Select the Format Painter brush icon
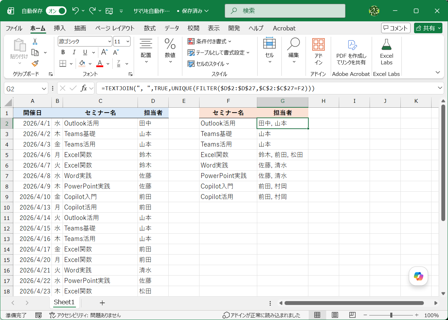 pyautogui.click(x=35, y=63)
